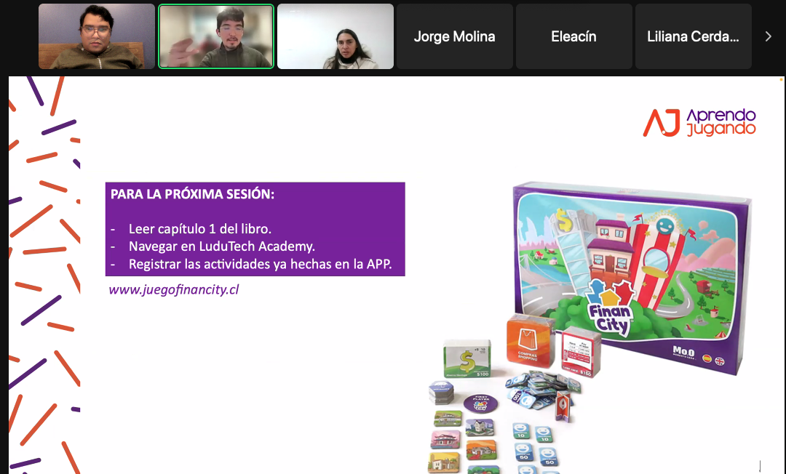Click 'Registrar las actividades ya hechas' line

pyautogui.click(x=260, y=264)
